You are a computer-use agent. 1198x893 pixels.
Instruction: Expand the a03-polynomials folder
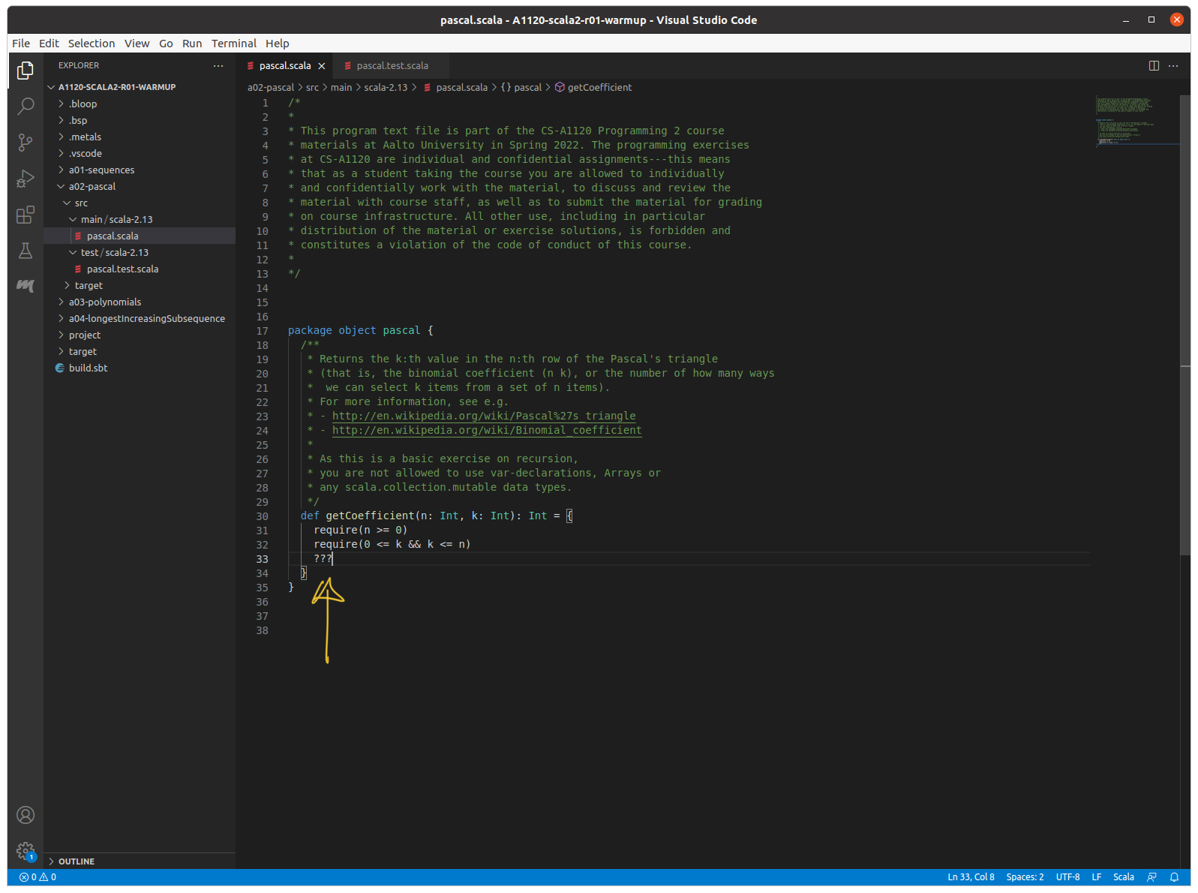point(105,302)
